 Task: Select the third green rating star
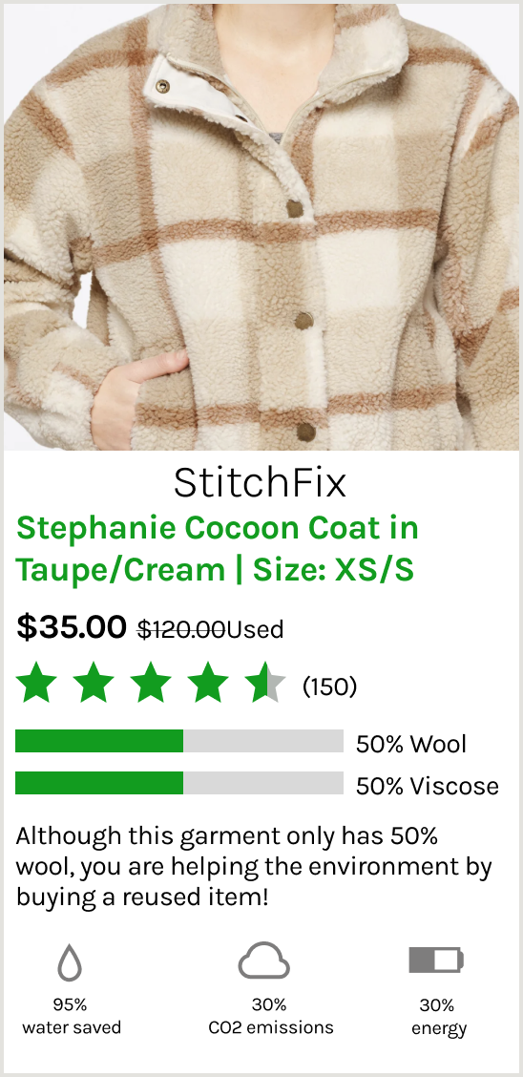(152, 686)
